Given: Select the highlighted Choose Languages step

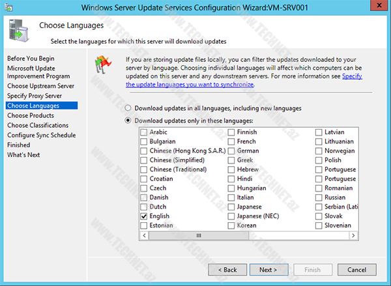Looking at the screenshot, I should (x=42, y=106).
